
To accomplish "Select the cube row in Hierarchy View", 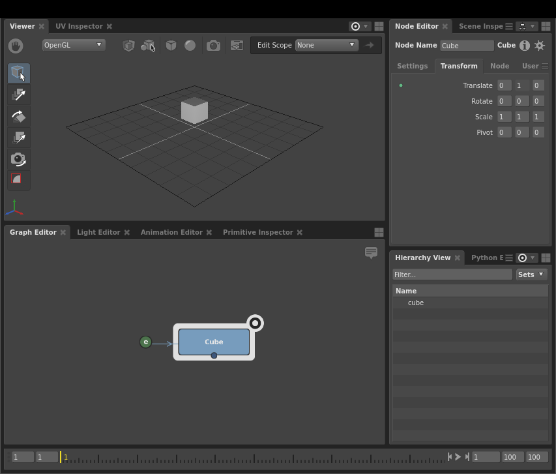I will point(470,303).
